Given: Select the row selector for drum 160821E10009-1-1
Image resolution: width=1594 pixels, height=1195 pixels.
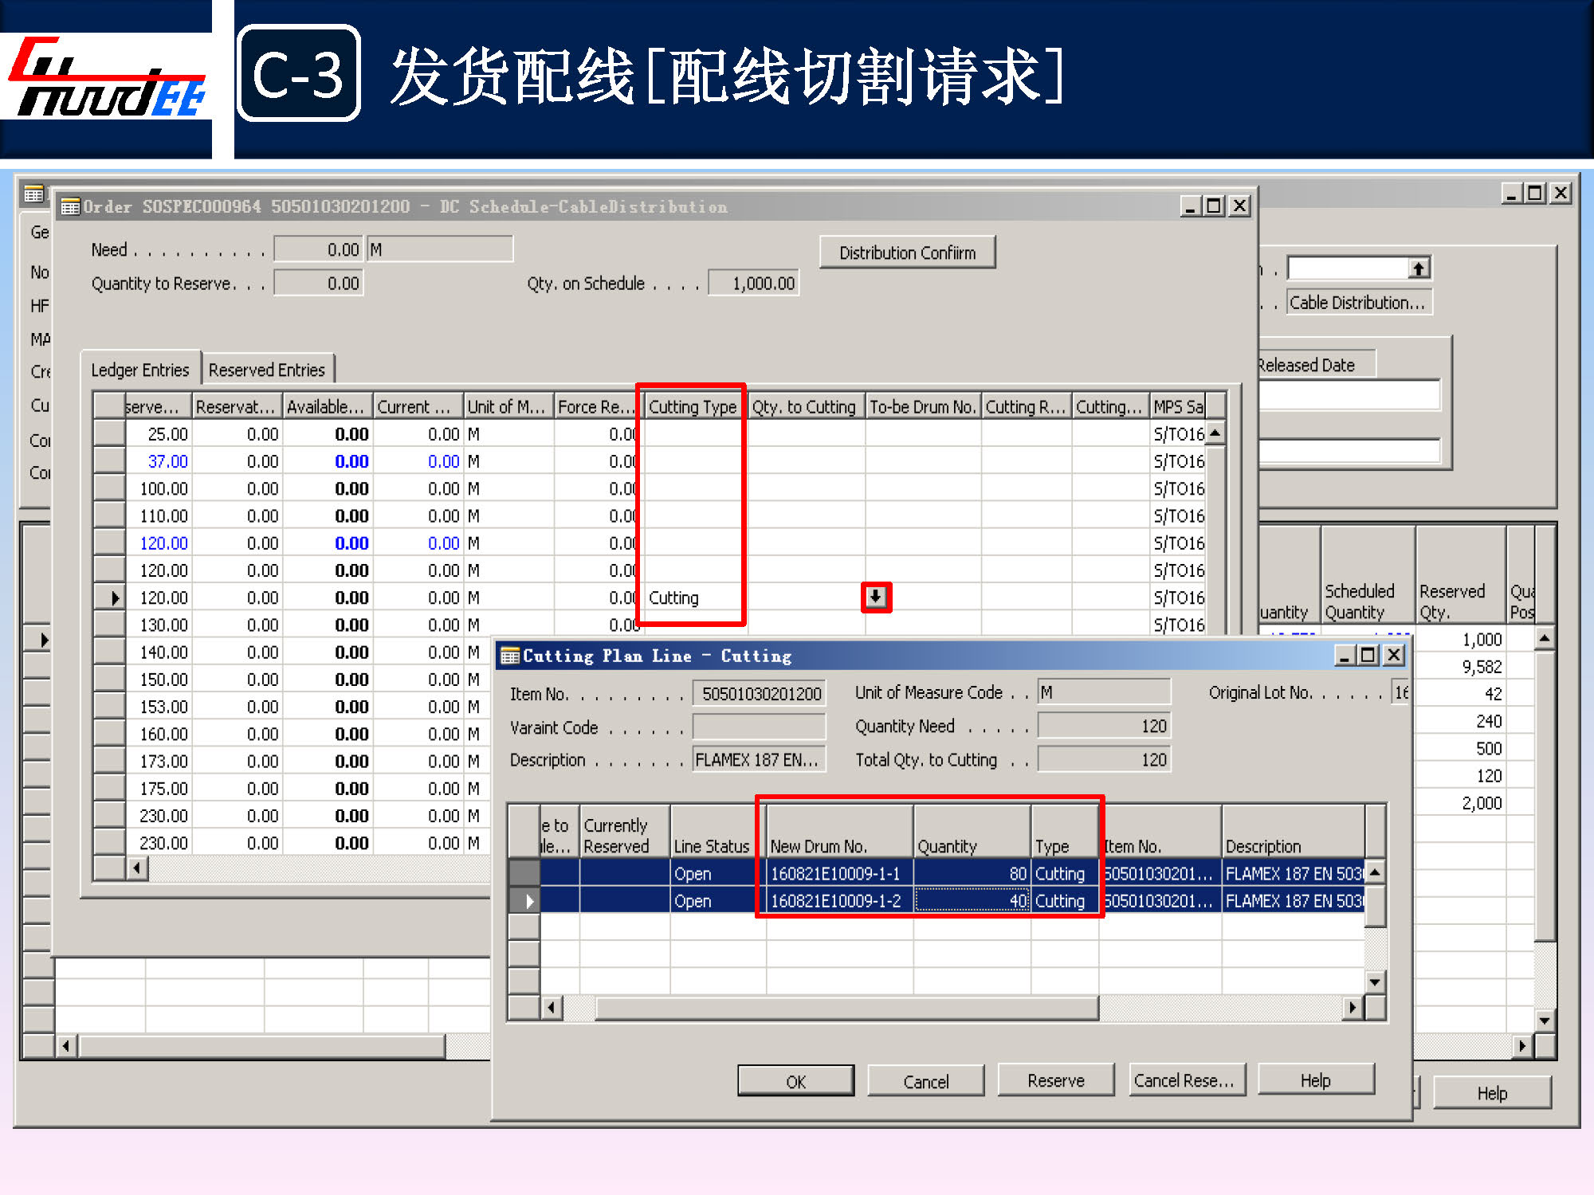Looking at the screenshot, I should click(524, 873).
